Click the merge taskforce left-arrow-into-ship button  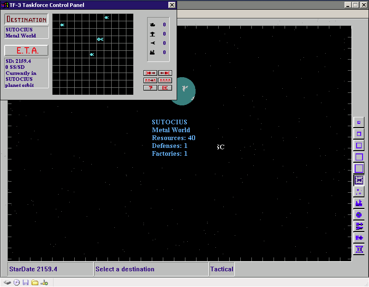165,73
